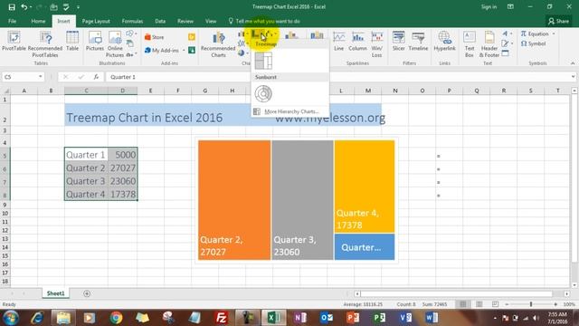Open the File tab
The height and width of the screenshot is (326, 579).
[12, 21]
